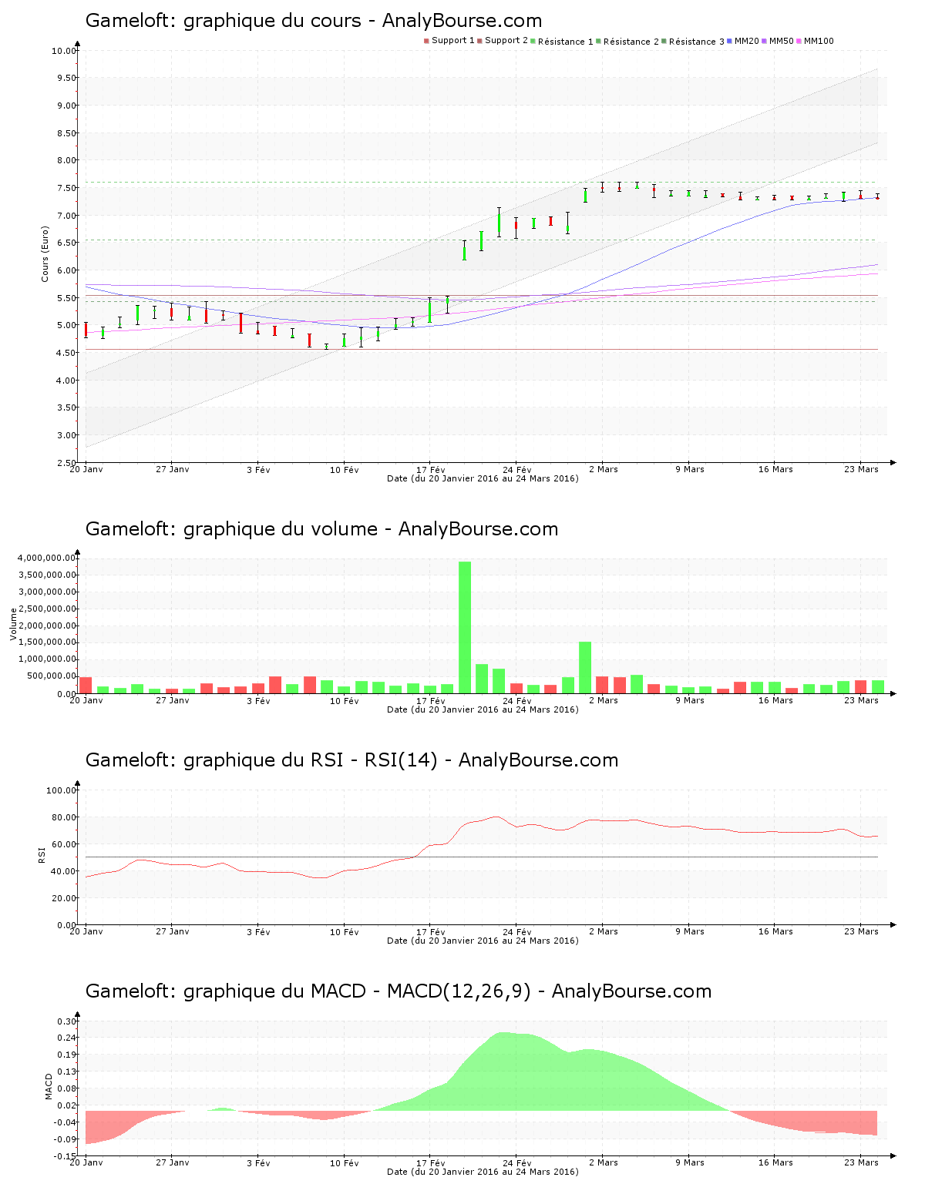Click the 2.50 value on price axis
925x1194 pixels.
[66, 463]
